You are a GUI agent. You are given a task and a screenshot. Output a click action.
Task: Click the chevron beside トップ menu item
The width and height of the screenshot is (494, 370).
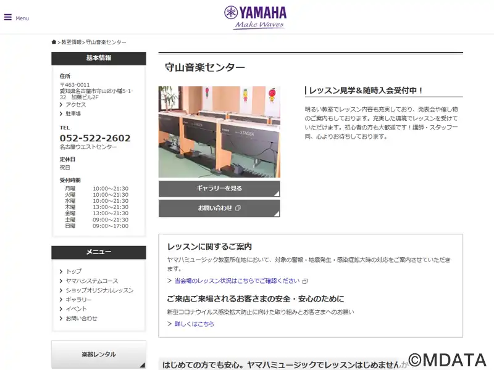pyautogui.click(x=61, y=271)
